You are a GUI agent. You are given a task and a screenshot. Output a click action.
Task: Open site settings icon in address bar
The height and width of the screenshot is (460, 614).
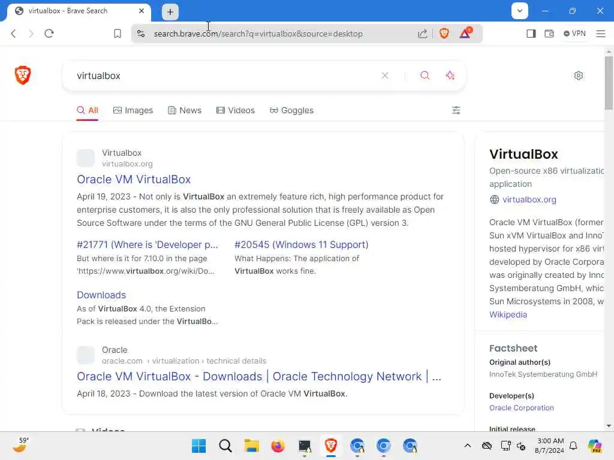[141, 34]
